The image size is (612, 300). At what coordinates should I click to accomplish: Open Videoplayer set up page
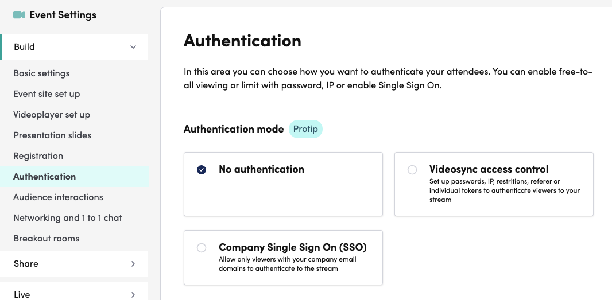[52, 115]
